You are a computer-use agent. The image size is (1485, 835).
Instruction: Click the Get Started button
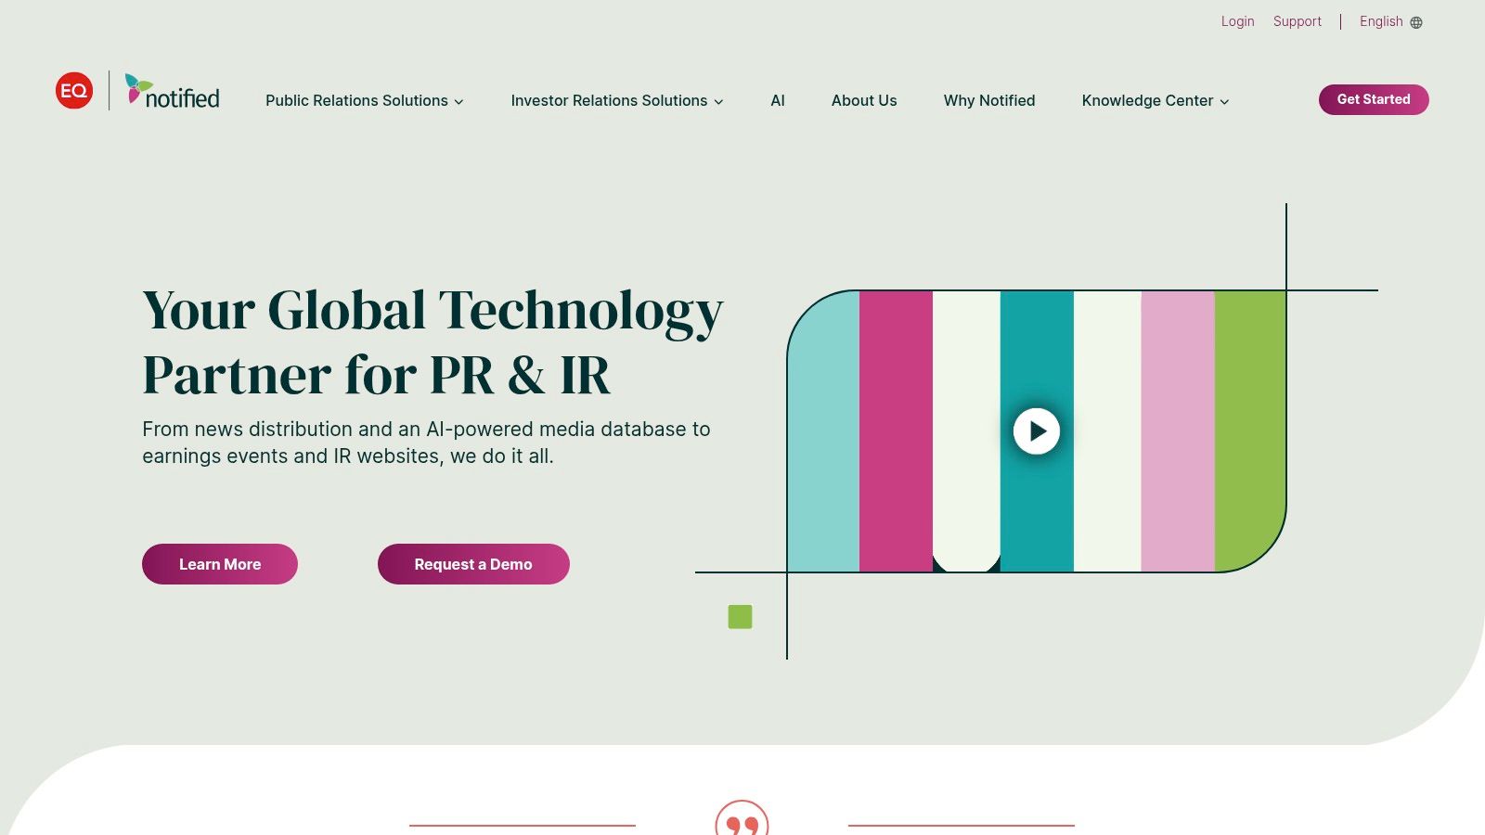(1374, 99)
